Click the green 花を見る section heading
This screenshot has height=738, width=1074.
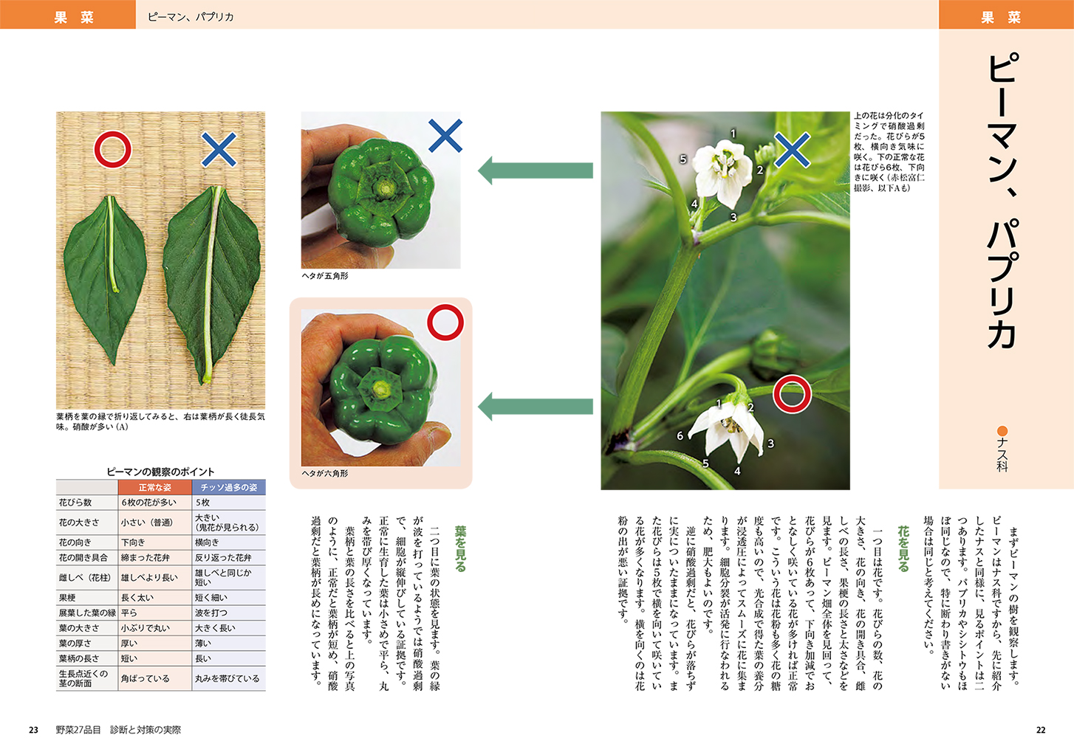click(903, 548)
